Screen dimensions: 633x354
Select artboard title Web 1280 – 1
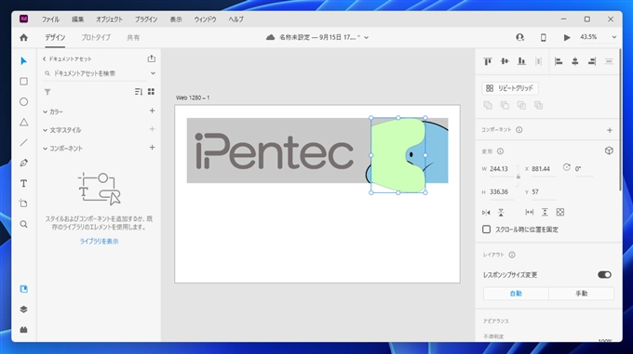click(x=193, y=98)
